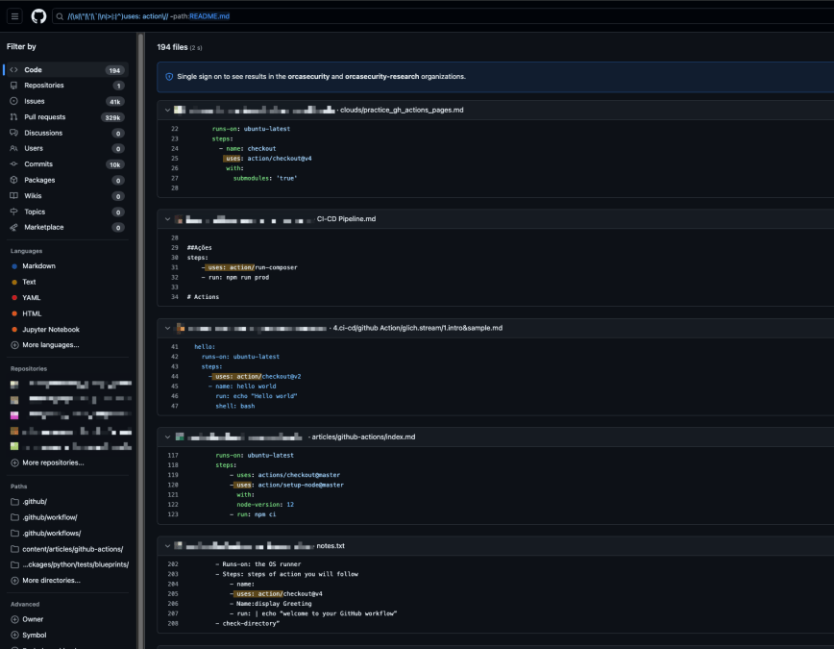Image resolution: width=834 pixels, height=649 pixels.
Task: Filter results by Jupyter Notebook language
Action: [x=51, y=330]
